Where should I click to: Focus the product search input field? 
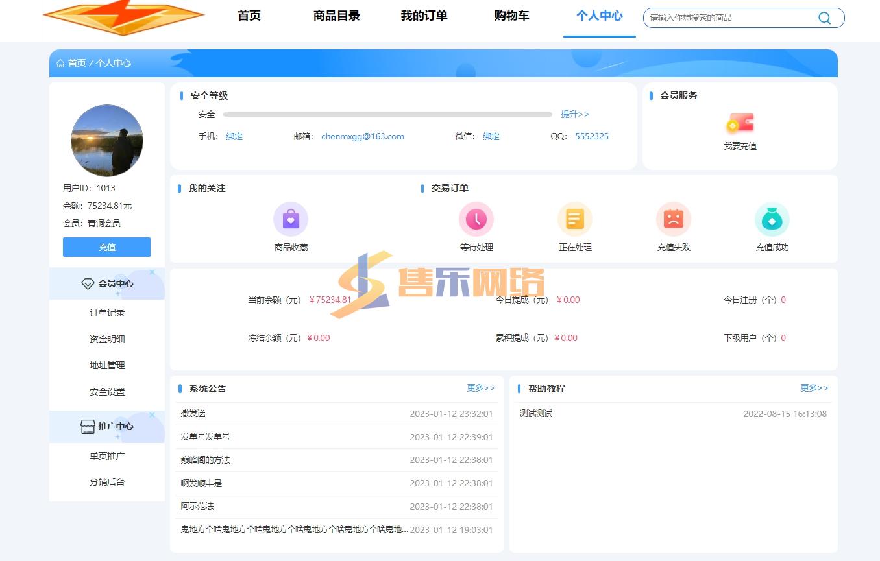coord(730,18)
